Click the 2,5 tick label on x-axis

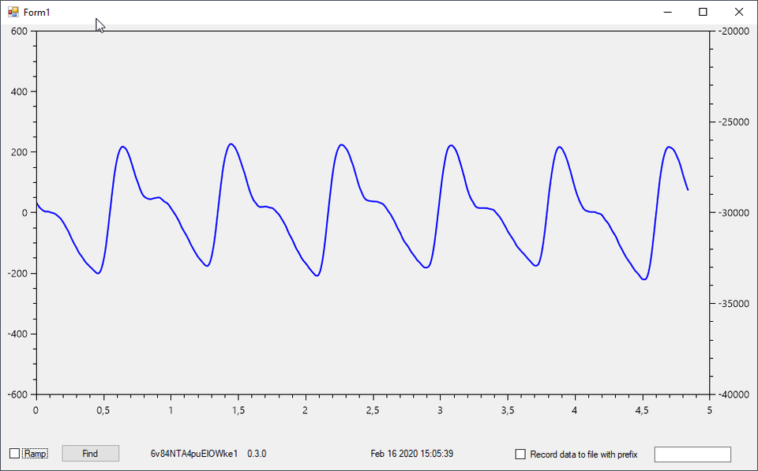pyautogui.click(x=373, y=410)
